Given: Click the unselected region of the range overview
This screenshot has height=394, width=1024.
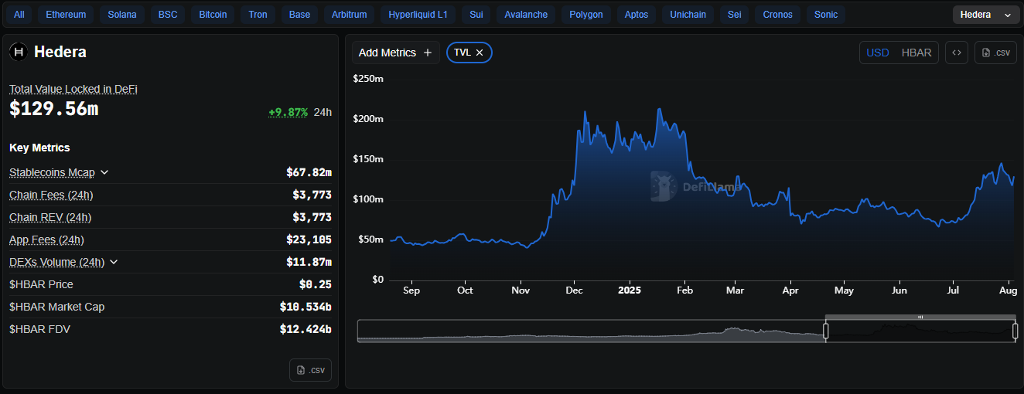Looking at the screenshot, I should coord(591,331).
